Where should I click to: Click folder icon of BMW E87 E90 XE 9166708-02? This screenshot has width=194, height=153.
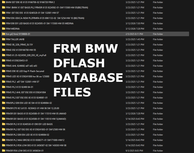tap(3, 2)
